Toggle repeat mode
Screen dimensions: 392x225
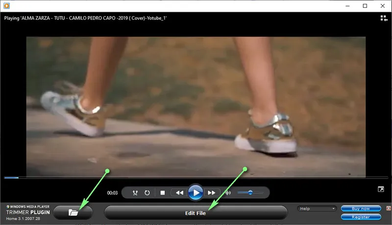[x=147, y=193]
